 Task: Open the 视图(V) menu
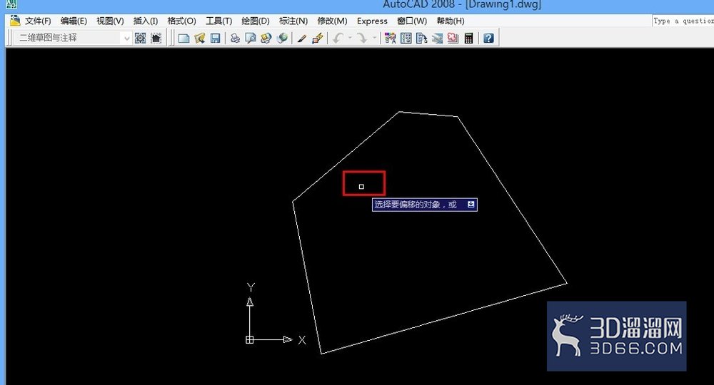[110, 21]
